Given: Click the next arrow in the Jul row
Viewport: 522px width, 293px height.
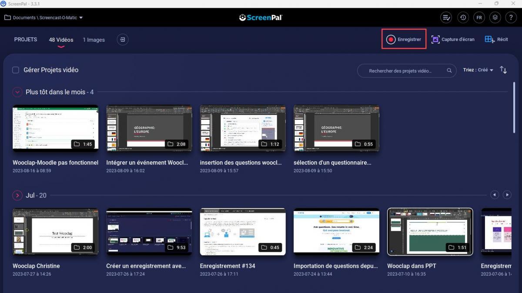Looking at the screenshot, I should (507, 195).
